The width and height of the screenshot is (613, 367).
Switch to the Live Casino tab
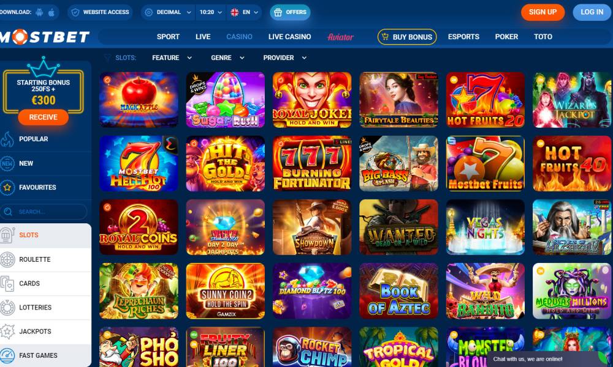click(x=290, y=37)
